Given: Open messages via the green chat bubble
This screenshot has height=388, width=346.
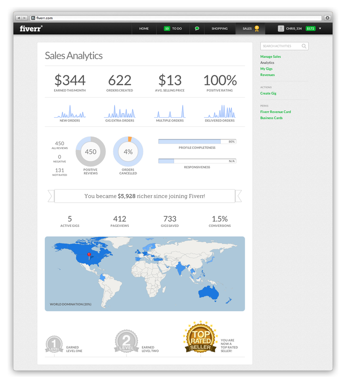Looking at the screenshot, I should (197, 28).
